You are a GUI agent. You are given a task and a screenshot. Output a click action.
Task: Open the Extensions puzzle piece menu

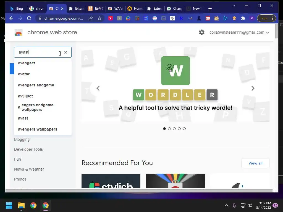(243, 18)
